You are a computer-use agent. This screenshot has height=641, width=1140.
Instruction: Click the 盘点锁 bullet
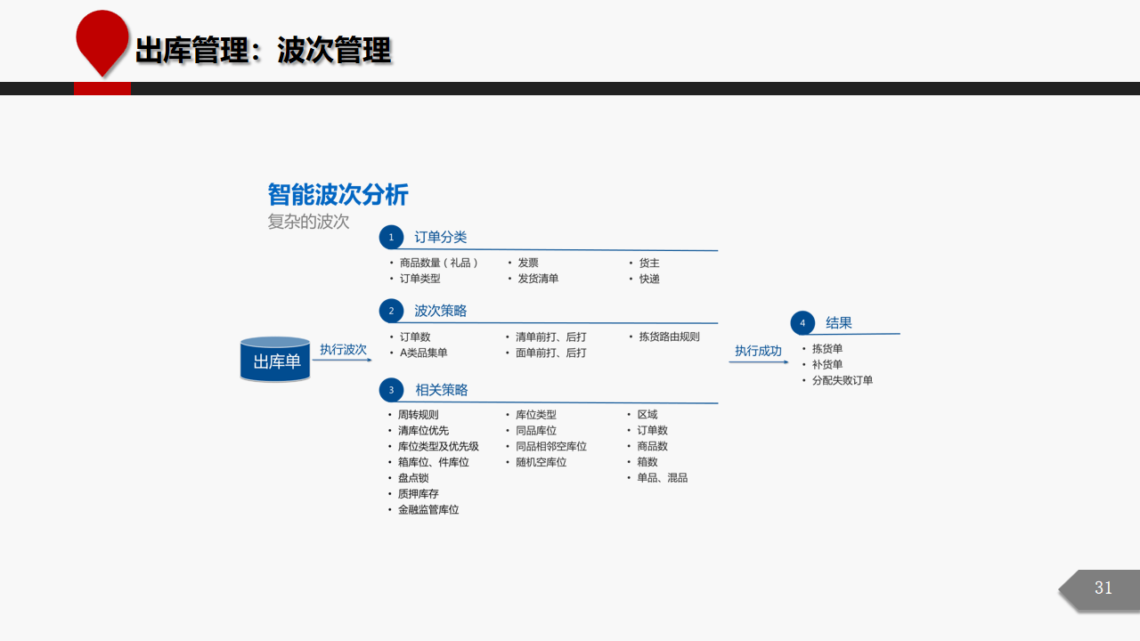413,478
